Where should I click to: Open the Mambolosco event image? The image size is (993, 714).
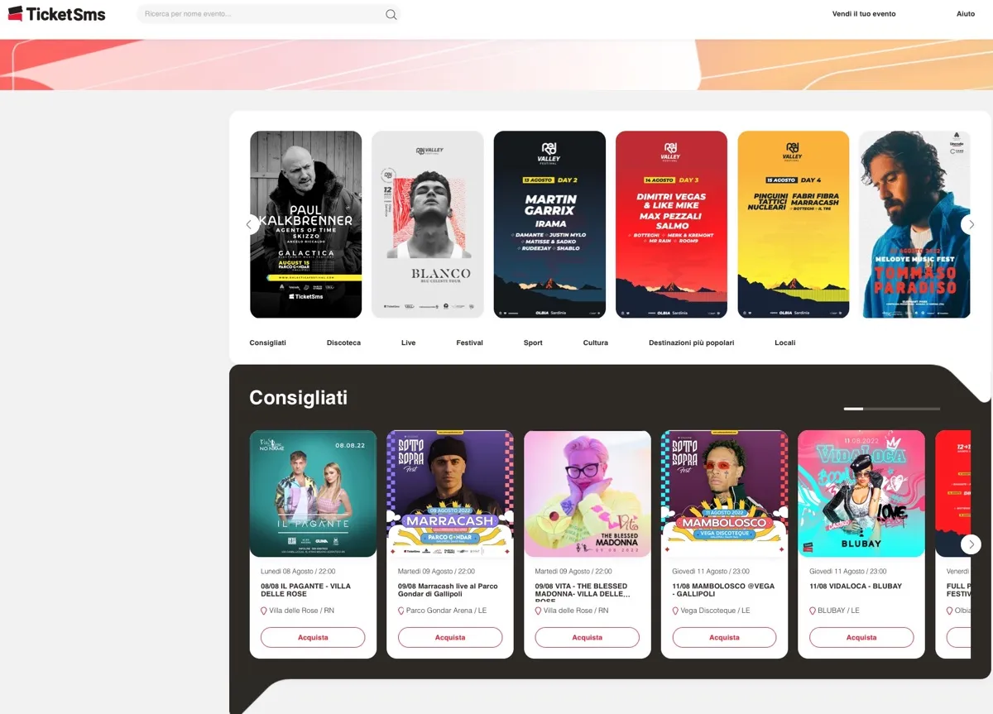coord(724,494)
